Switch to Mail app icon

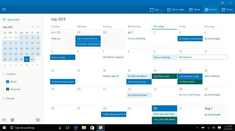coord(4,120)
